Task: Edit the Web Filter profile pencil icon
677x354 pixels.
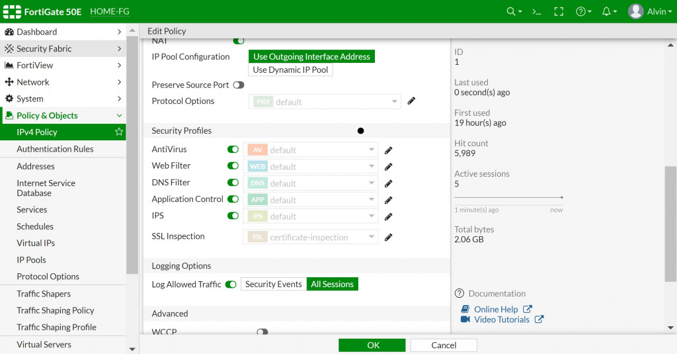Action: point(389,166)
